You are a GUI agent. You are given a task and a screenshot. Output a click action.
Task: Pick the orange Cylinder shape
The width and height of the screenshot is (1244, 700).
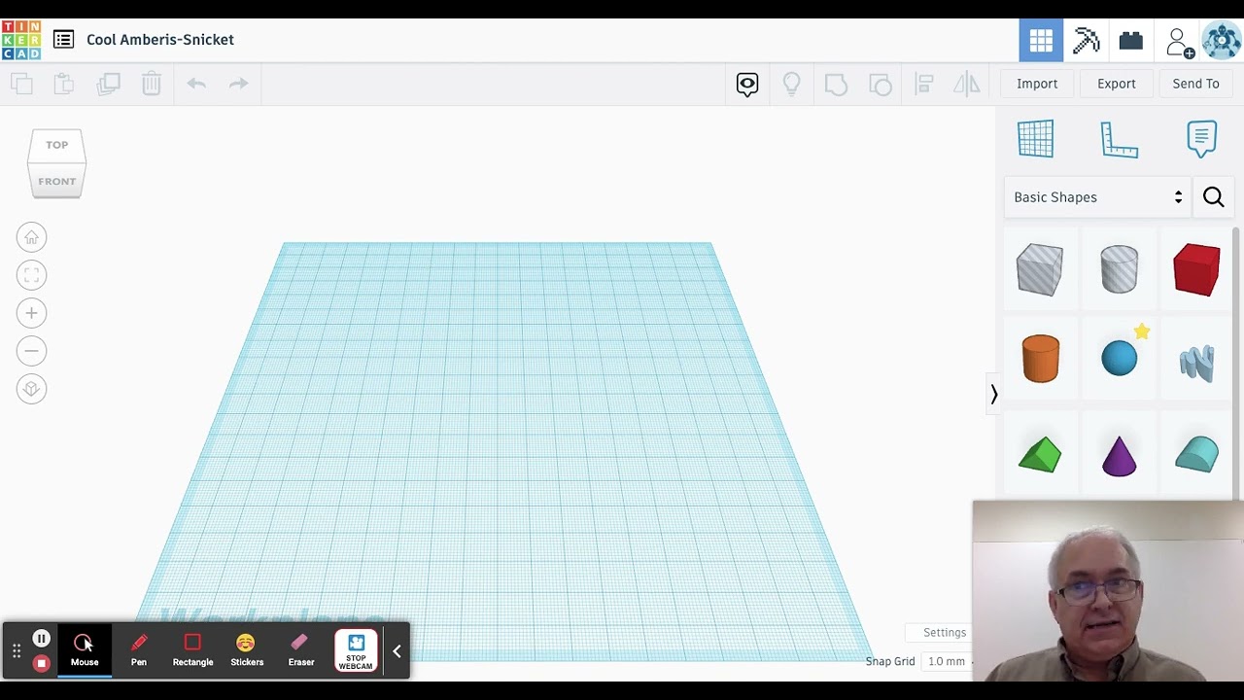(1040, 358)
